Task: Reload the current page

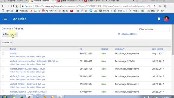Action: tap(13, 6)
